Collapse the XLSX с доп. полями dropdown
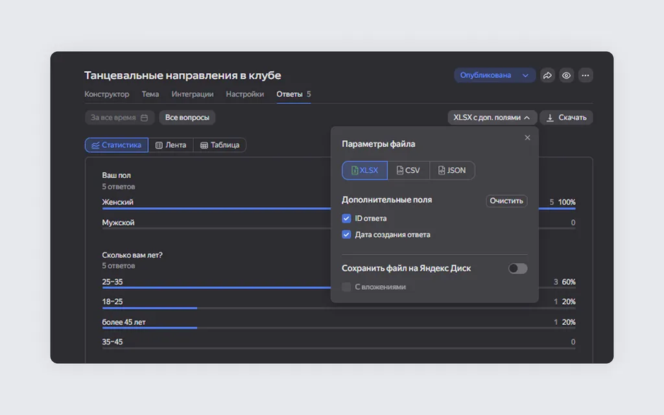The width and height of the screenshot is (664, 415). [492, 117]
